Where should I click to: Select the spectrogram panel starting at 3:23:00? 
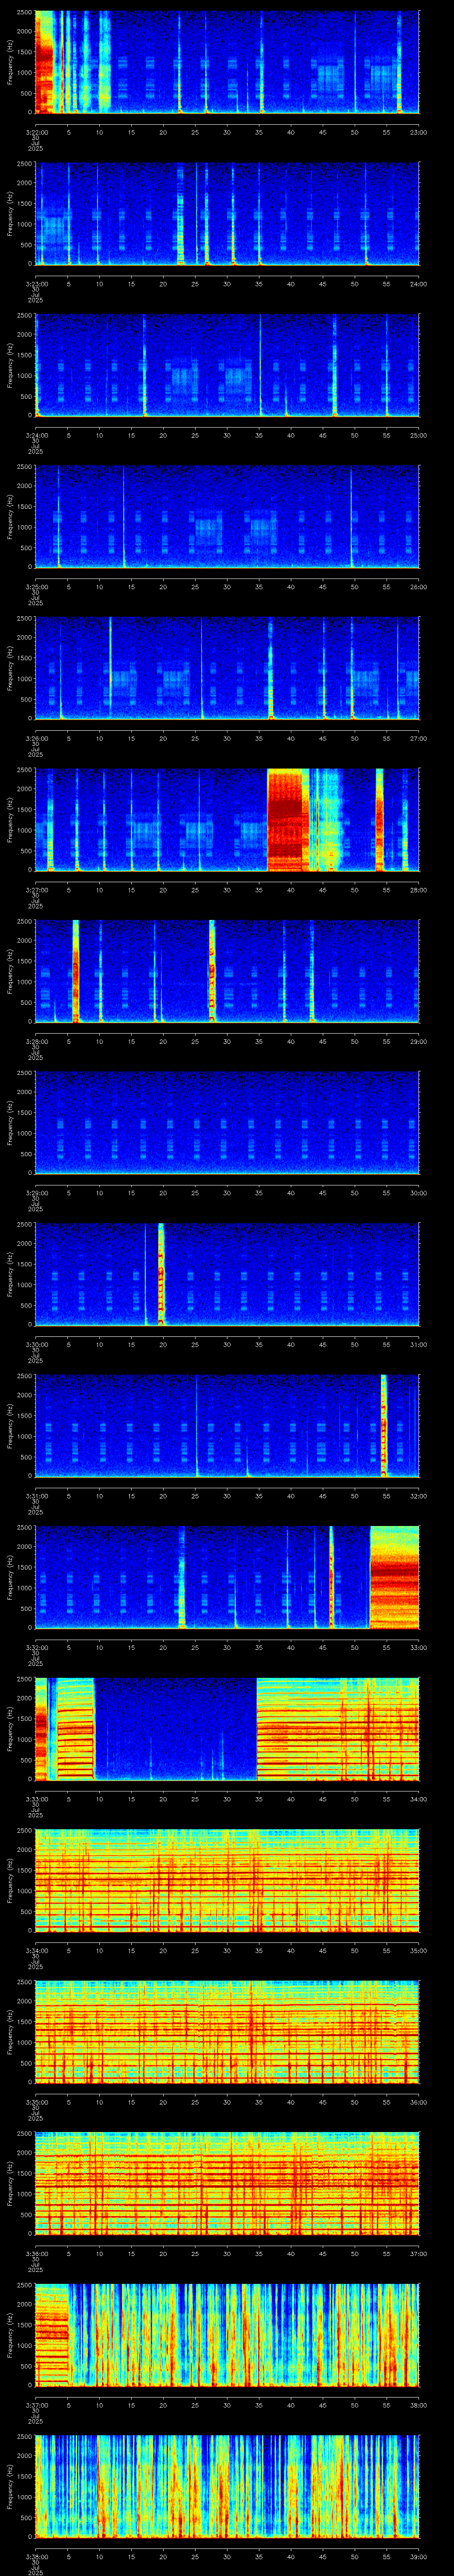coord(227,214)
